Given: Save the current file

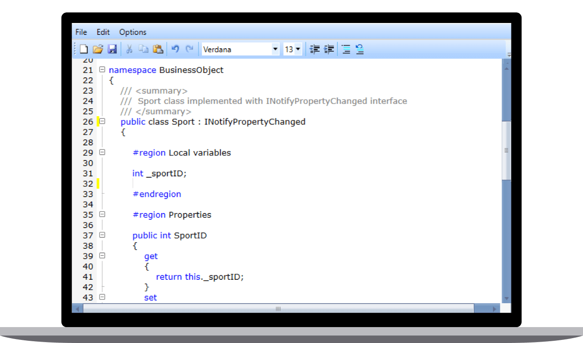Looking at the screenshot, I should [x=112, y=49].
